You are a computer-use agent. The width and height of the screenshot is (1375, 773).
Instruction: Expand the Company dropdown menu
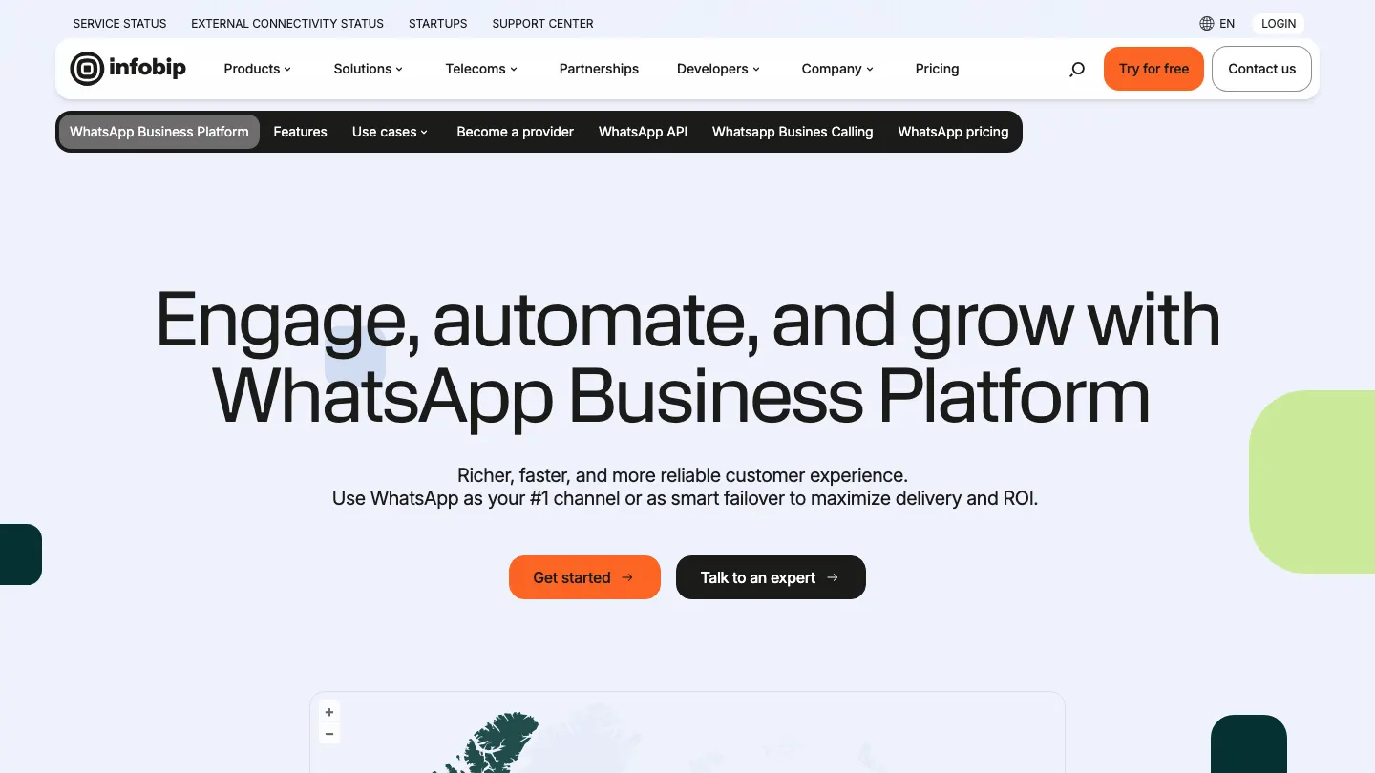837,69
